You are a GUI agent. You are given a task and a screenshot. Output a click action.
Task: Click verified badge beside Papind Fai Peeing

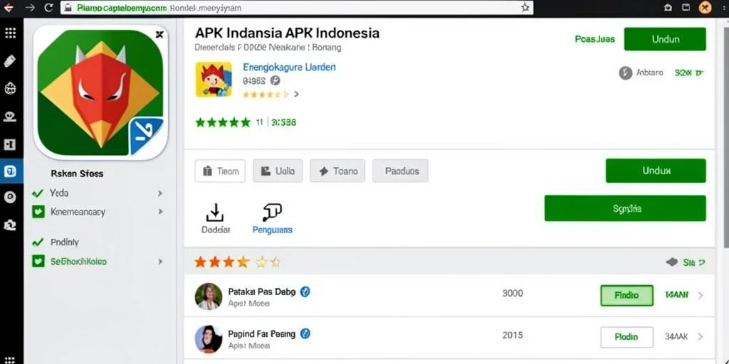coord(305,333)
